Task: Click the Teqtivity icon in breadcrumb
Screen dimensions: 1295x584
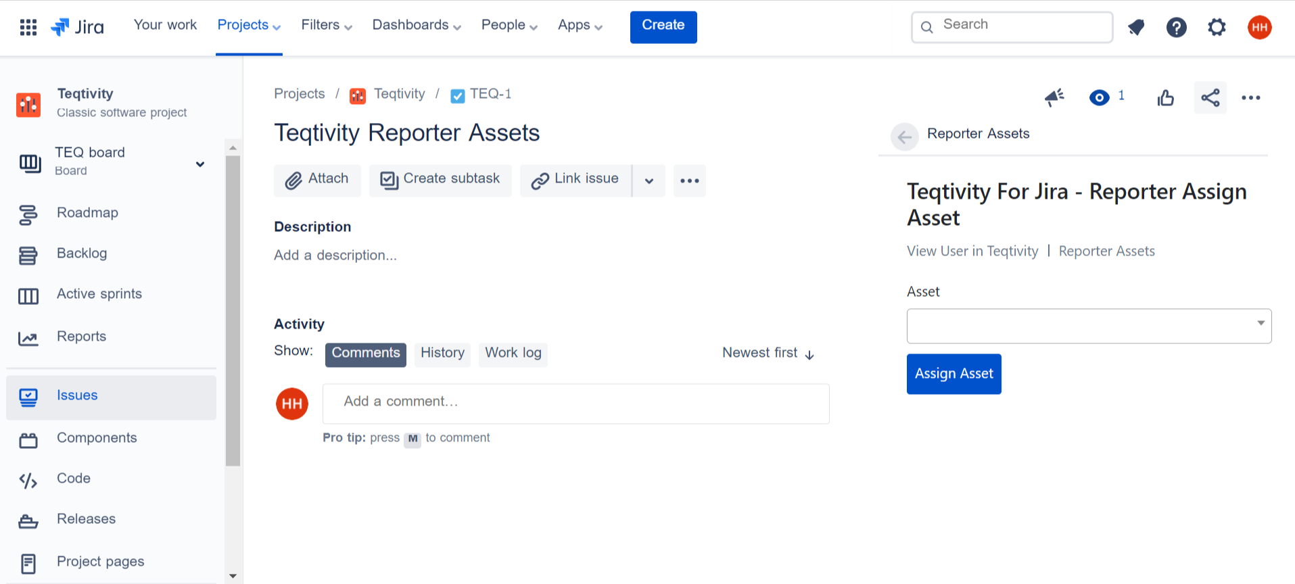Action: click(x=358, y=96)
